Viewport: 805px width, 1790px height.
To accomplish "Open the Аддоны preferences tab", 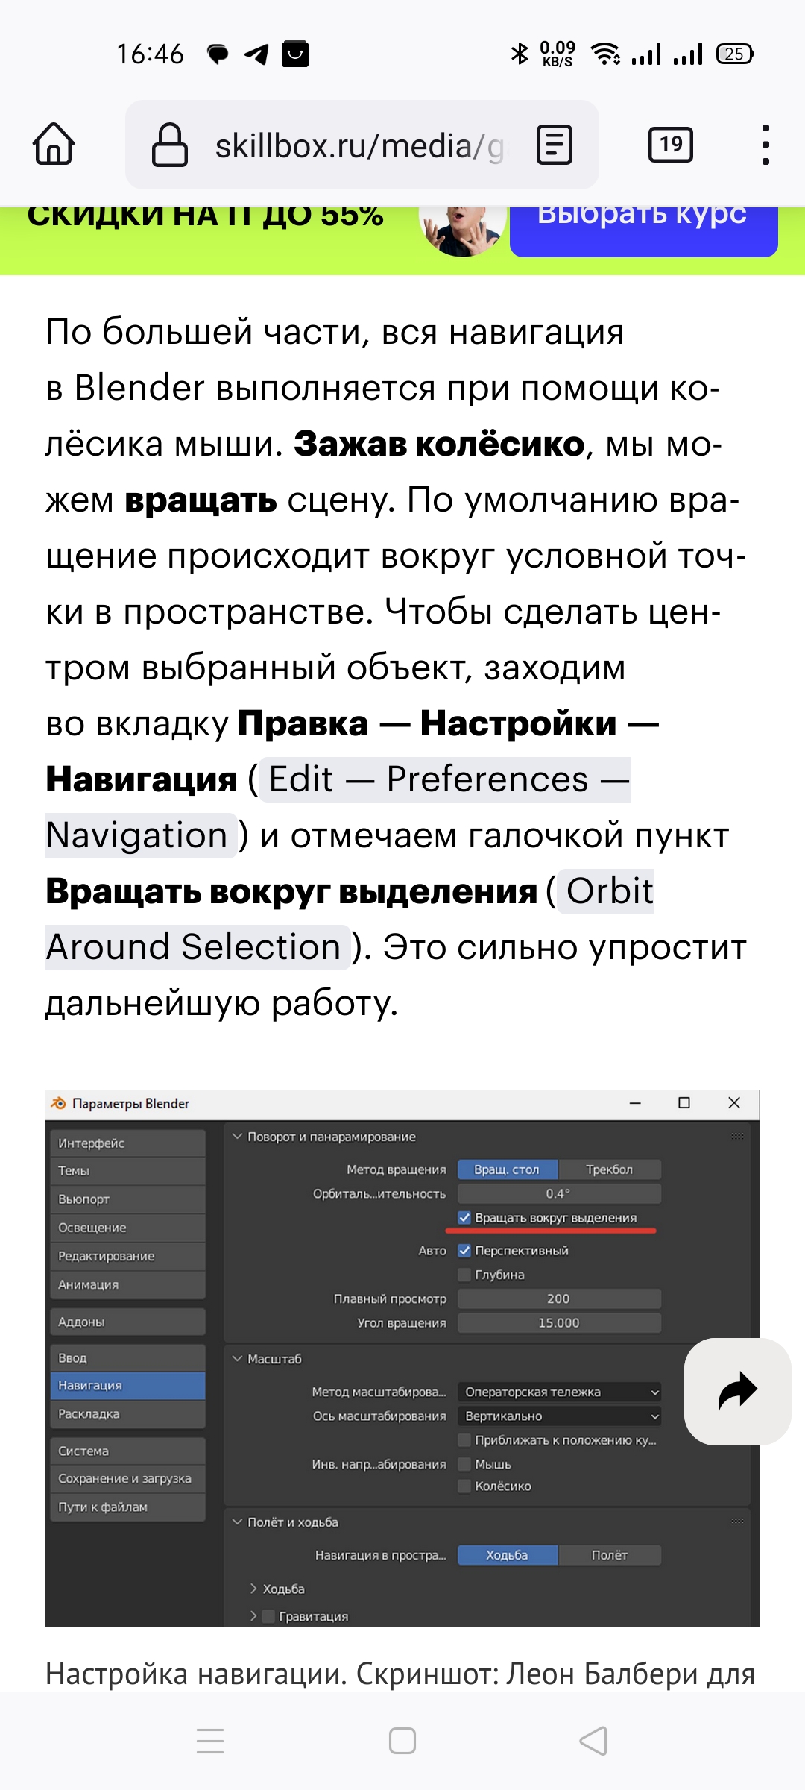I will (127, 1322).
